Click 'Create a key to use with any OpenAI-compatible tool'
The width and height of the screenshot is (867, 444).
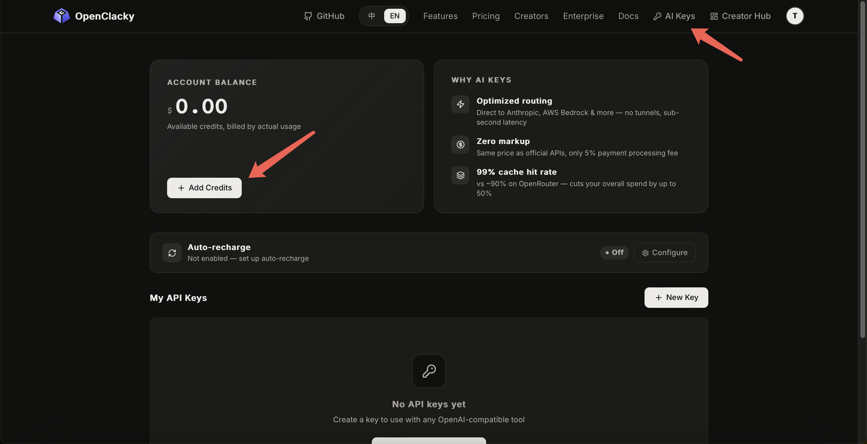pos(429,420)
